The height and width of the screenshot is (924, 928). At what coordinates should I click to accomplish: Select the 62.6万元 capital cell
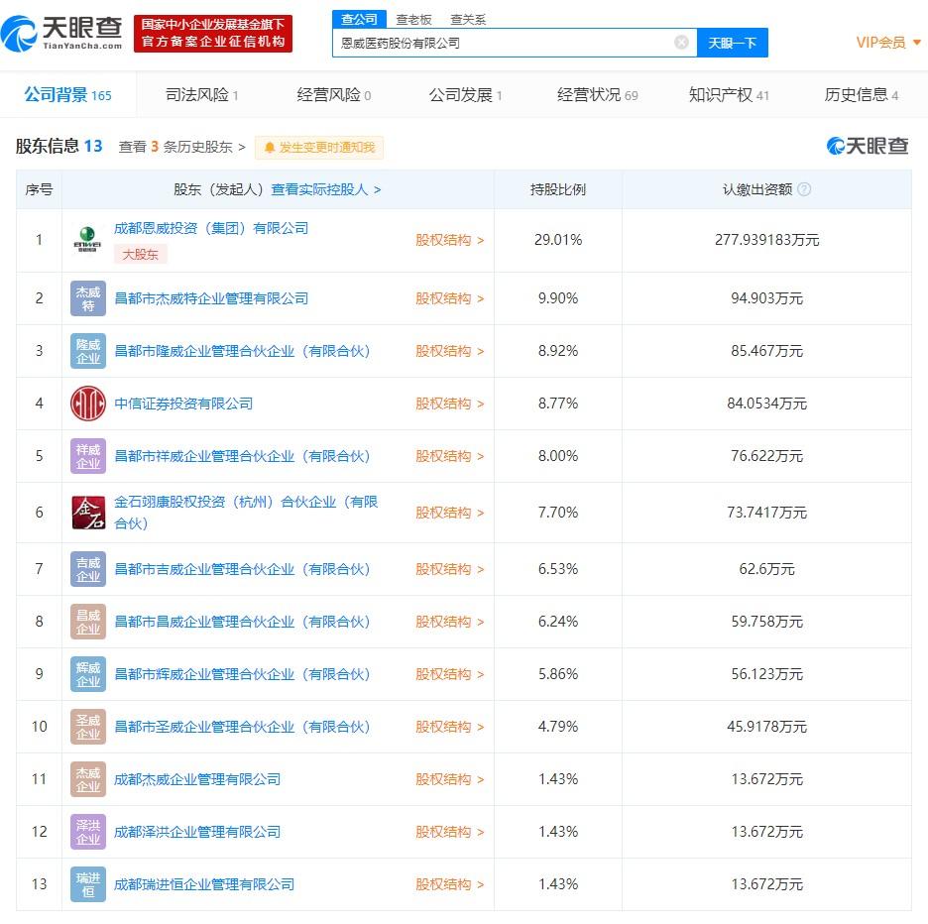coord(766,569)
